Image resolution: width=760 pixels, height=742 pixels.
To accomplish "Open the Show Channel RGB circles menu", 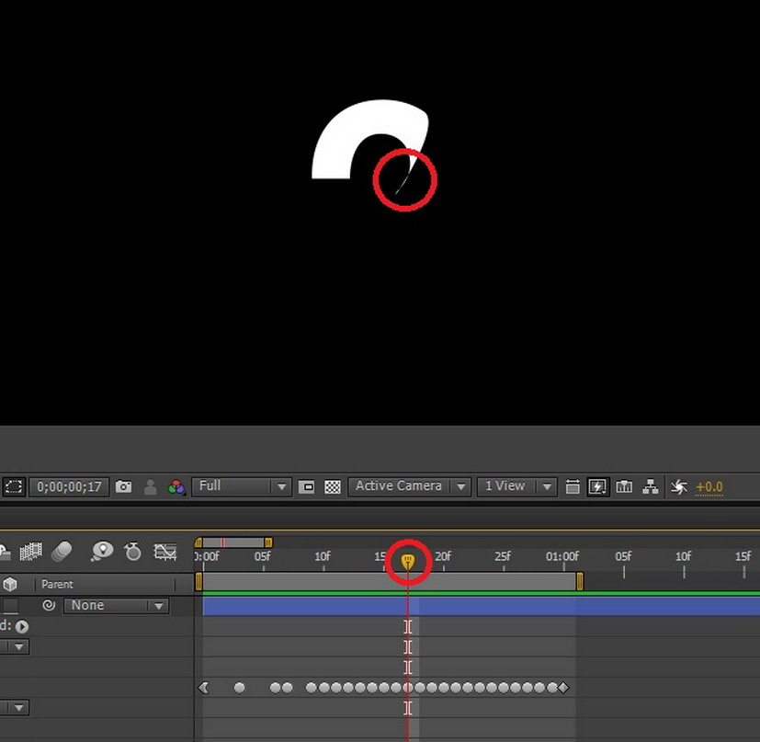I will point(176,487).
